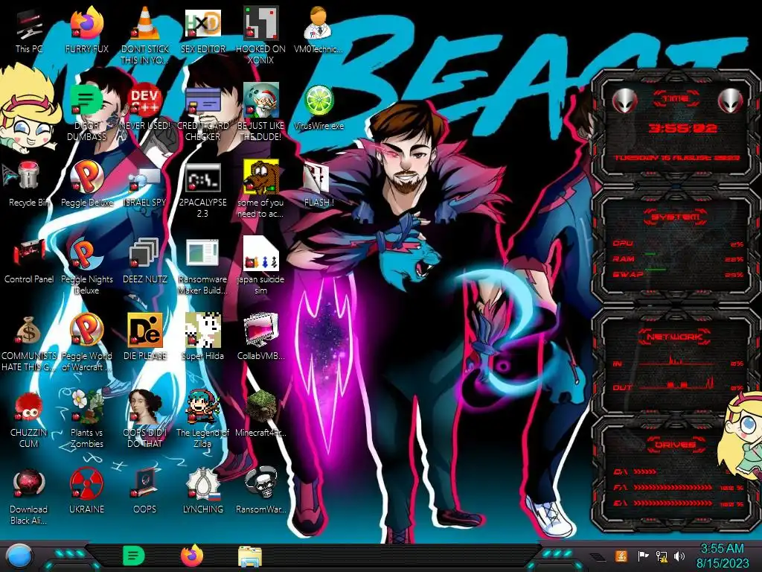This screenshot has height=572, width=762.
Task: Open File Explorer from taskbar
Action: click(250, 556)
